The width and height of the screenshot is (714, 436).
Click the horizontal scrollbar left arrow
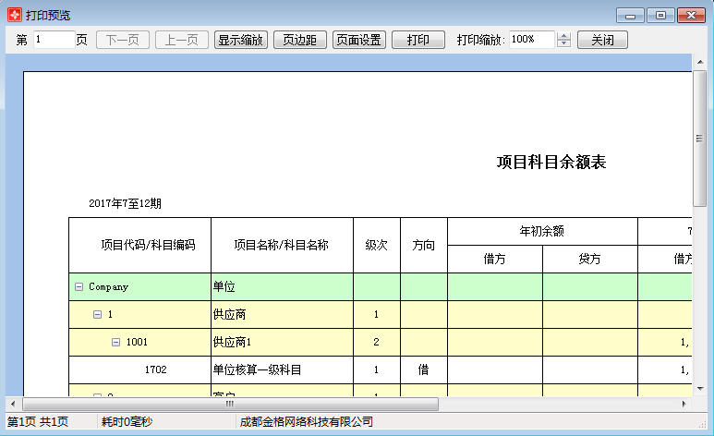(x=12, y=404)
